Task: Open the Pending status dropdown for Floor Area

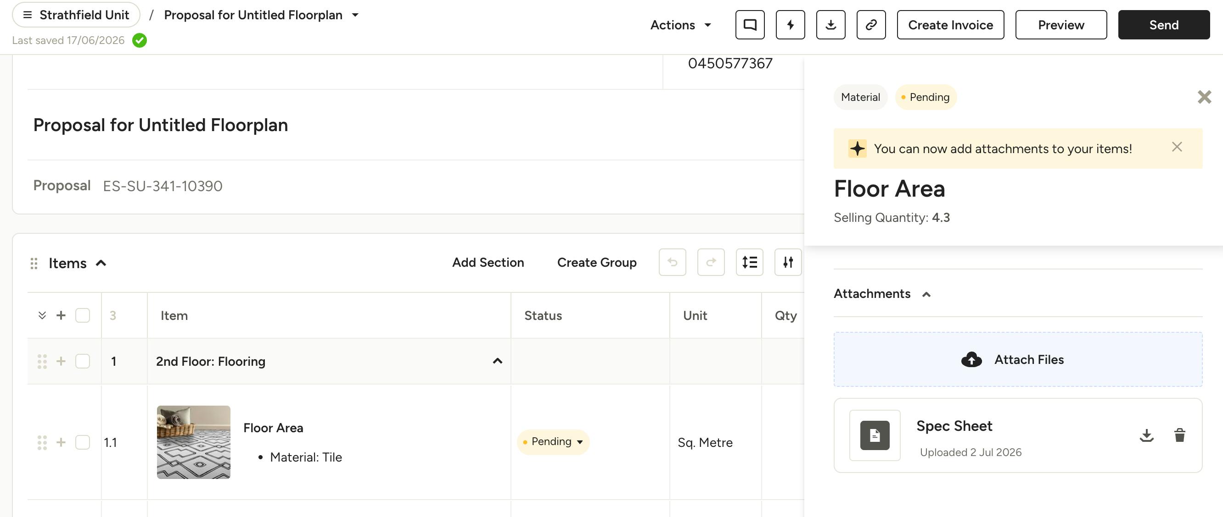Action: pos(553,442)
